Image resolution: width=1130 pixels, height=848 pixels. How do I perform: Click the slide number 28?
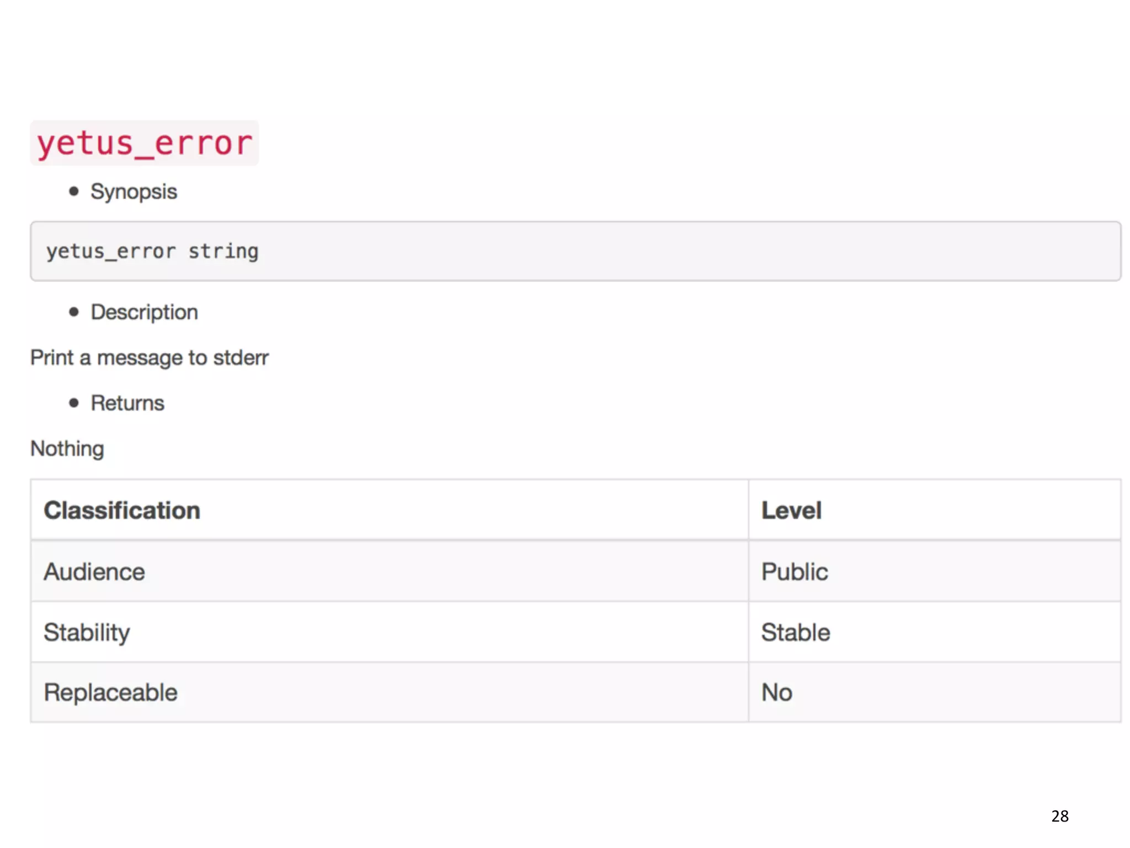pyautogui.click(x=1059, y=816)
